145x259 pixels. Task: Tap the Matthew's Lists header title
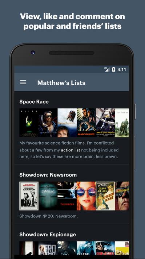click(61, 83)
